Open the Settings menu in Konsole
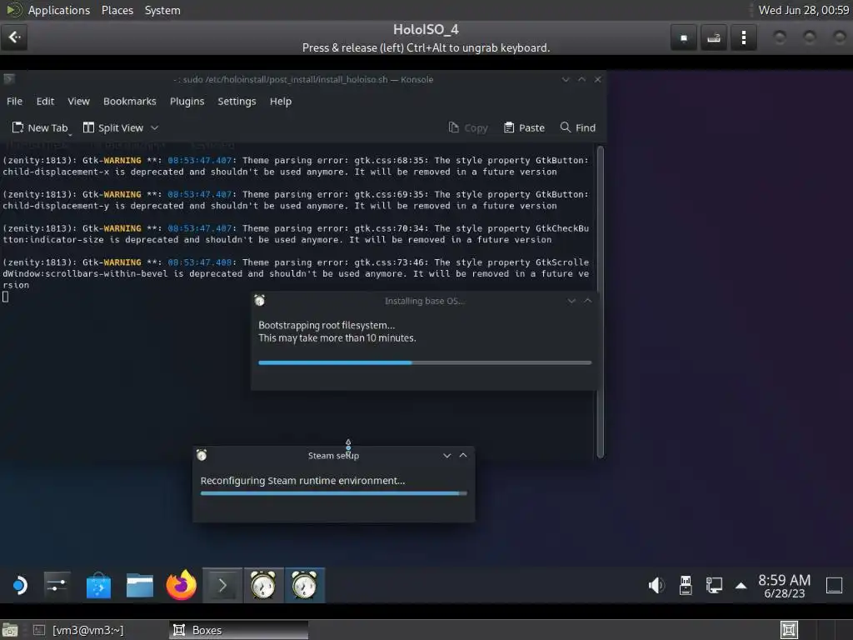This screenshot has width=853, height=640. [x=237, y=101]
